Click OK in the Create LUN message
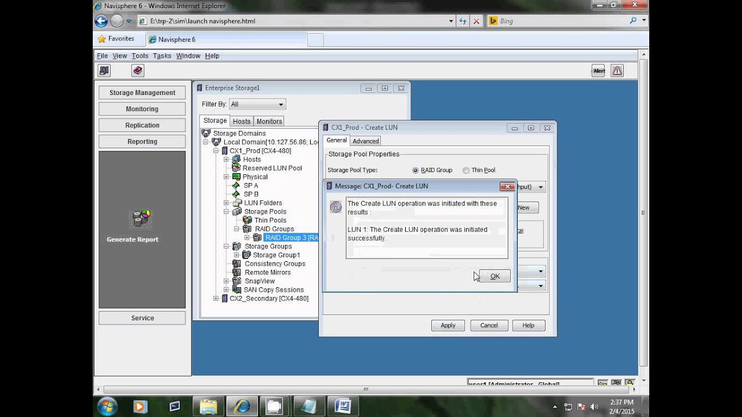The width and height of the screenshot is (742, 417). [495, 276]
